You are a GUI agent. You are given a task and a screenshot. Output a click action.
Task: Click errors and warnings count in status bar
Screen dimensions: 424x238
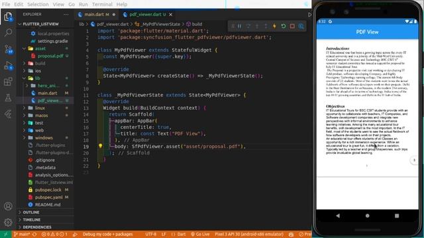tap(54, 234)
